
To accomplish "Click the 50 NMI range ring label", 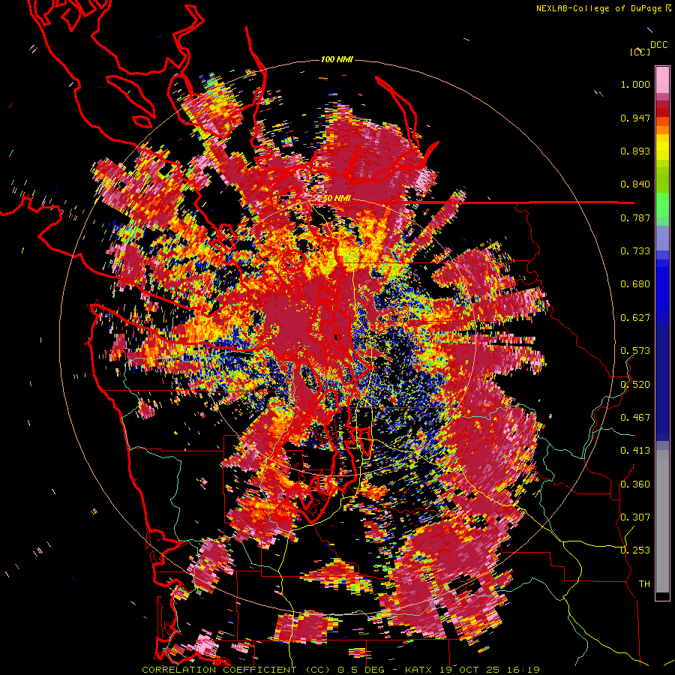I will [x=337, y=199].
